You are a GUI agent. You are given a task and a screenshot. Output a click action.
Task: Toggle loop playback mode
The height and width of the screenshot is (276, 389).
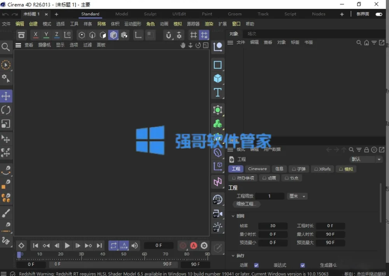113,246
